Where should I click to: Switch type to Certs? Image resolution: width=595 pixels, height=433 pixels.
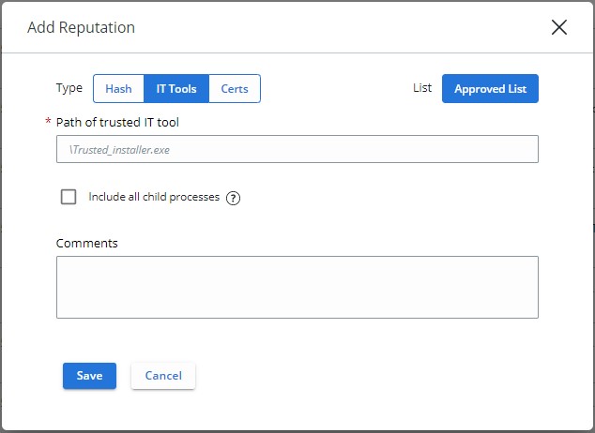pos(235,89)
